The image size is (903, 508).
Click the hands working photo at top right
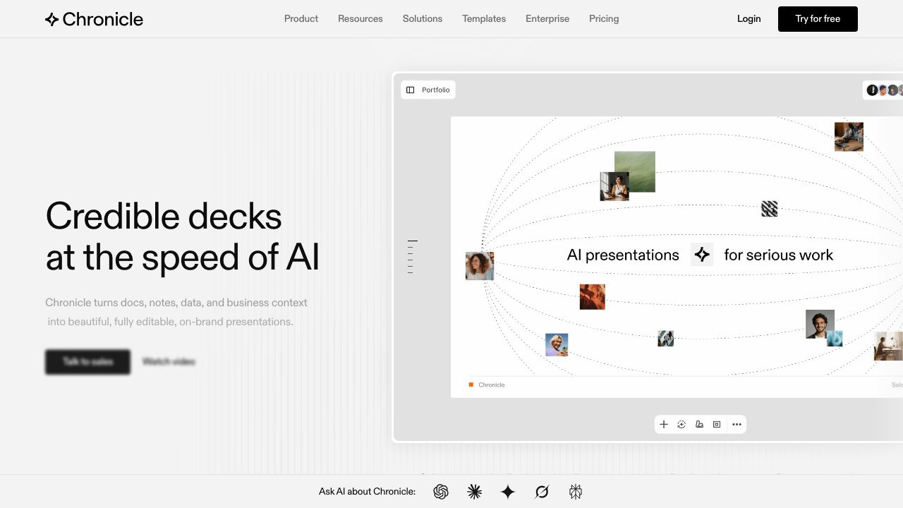[x=849, y=136]
